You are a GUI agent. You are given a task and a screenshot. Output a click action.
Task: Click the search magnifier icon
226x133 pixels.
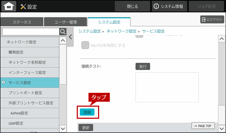coord(63,32)
